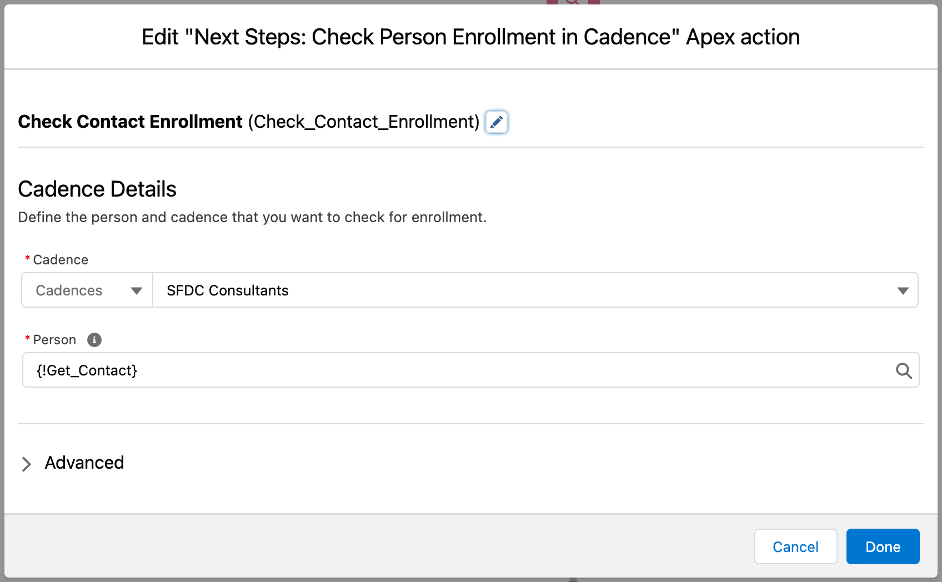Click the "Define the person and cadence" description

click(252, 217)
